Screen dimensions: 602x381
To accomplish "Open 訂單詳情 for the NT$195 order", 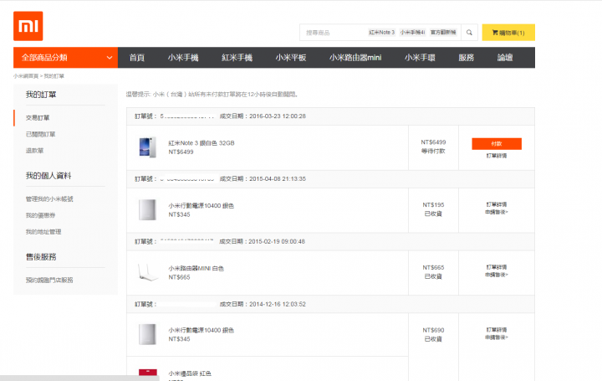I will pyautogui.click(x=497, y=204).
